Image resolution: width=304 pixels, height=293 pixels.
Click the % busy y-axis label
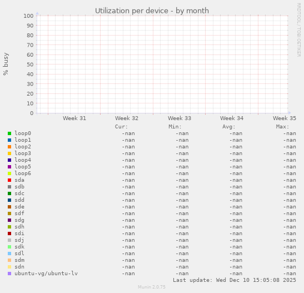coord(6,64)
